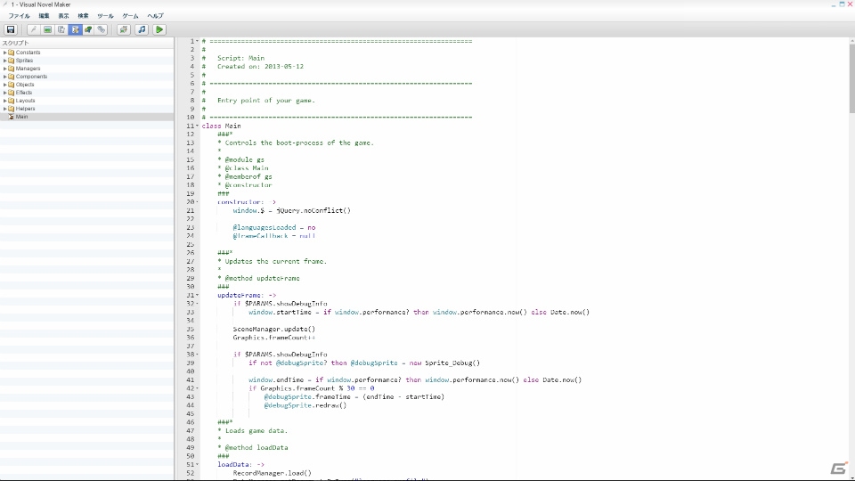Click the '@debugSprite.redraw()' line
This screenshot has width=855, height=481.
point(305,405)
